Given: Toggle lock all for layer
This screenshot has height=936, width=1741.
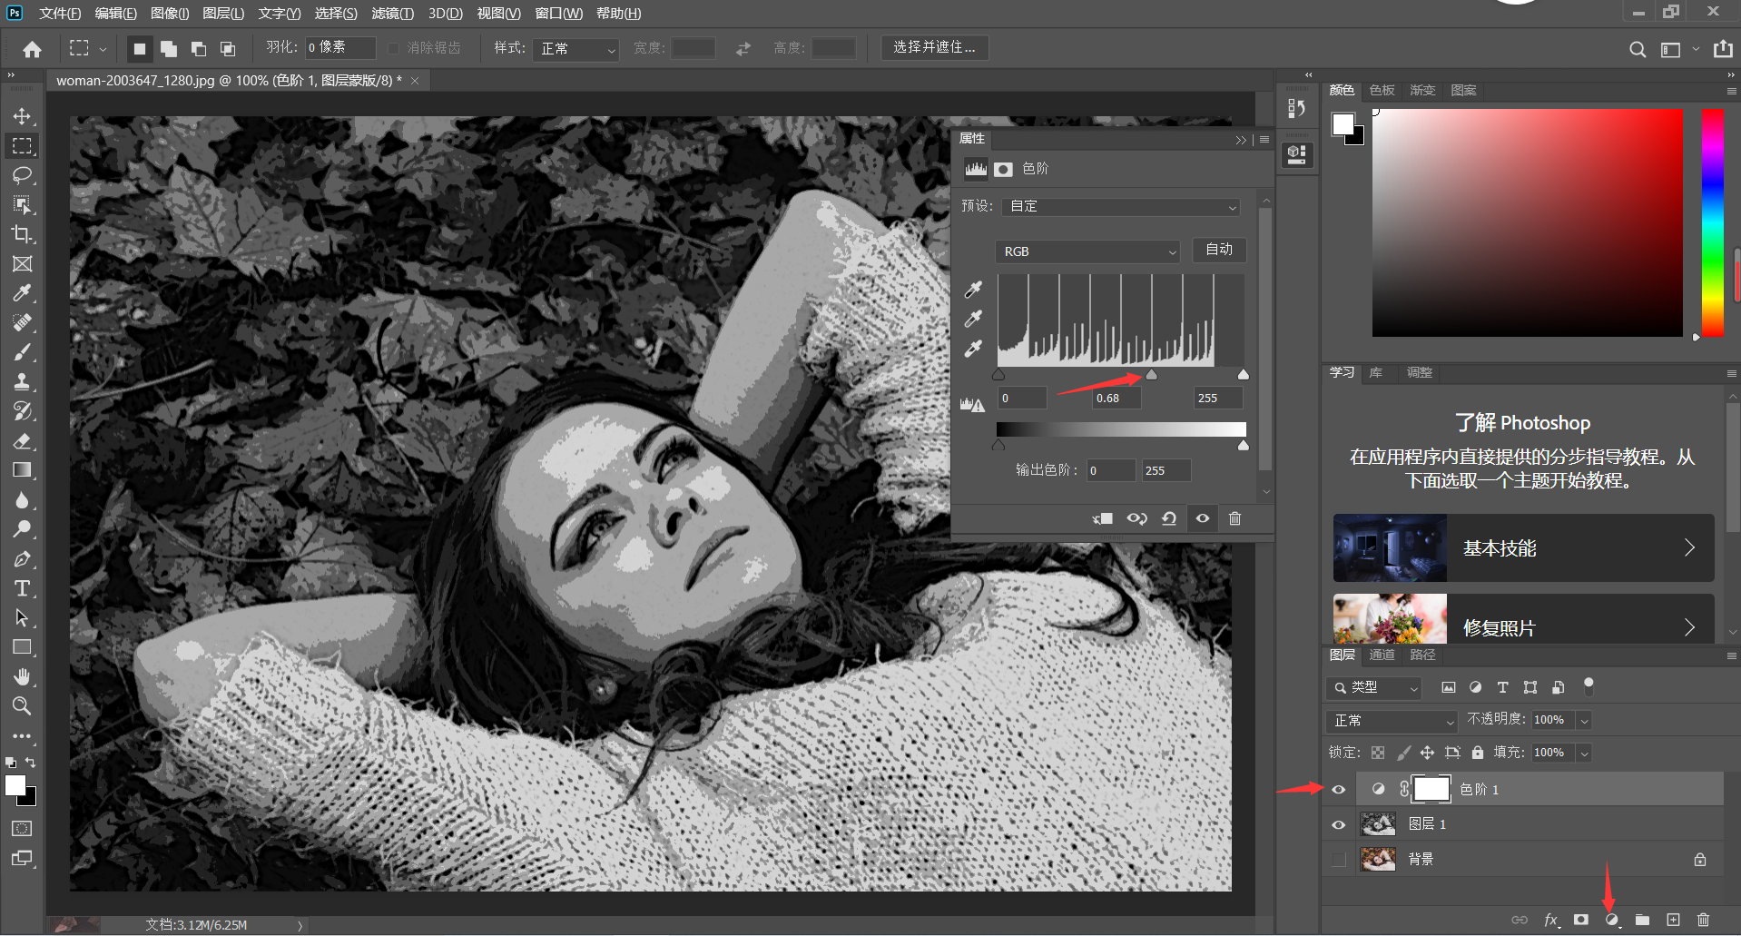Looking at the screenshot, I should (1478, 753).
